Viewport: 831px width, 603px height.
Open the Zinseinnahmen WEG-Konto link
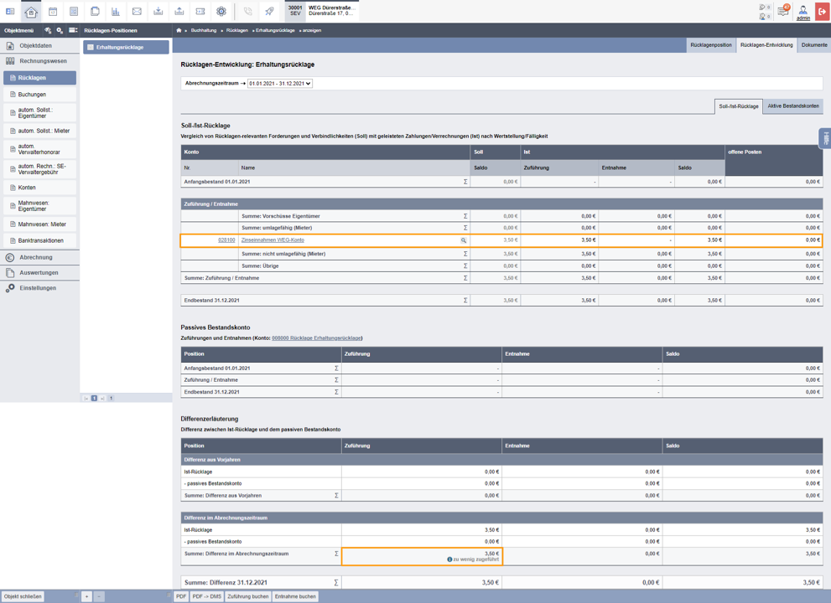pyautogui.click(x=273, y=240)
